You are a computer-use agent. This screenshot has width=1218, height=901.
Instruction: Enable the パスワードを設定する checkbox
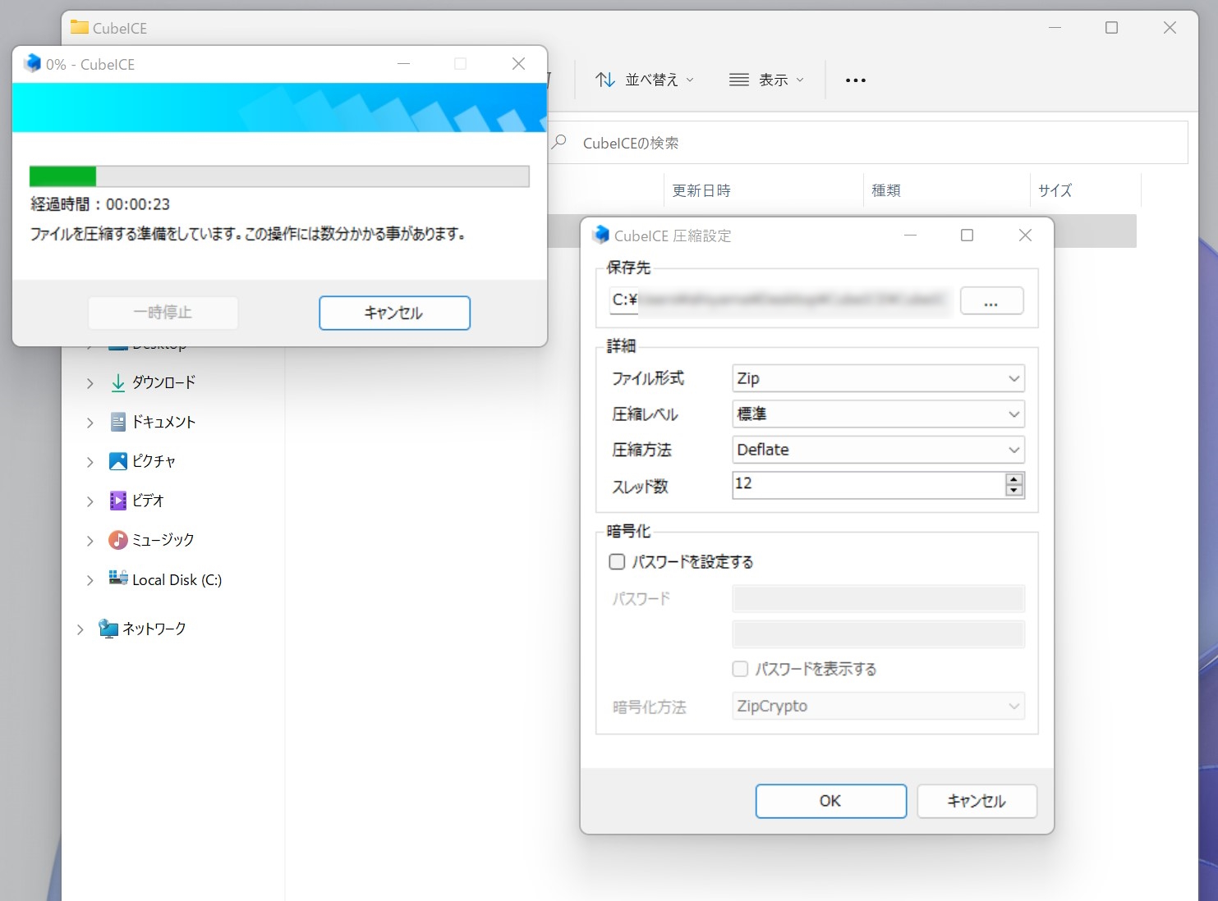(617, 561)
